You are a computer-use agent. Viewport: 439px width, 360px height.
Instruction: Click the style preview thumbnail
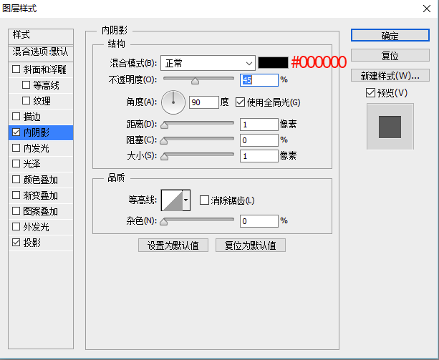click(x=390, y=126)
